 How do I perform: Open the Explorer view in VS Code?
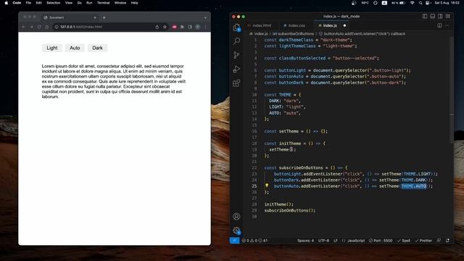(236, 28)
